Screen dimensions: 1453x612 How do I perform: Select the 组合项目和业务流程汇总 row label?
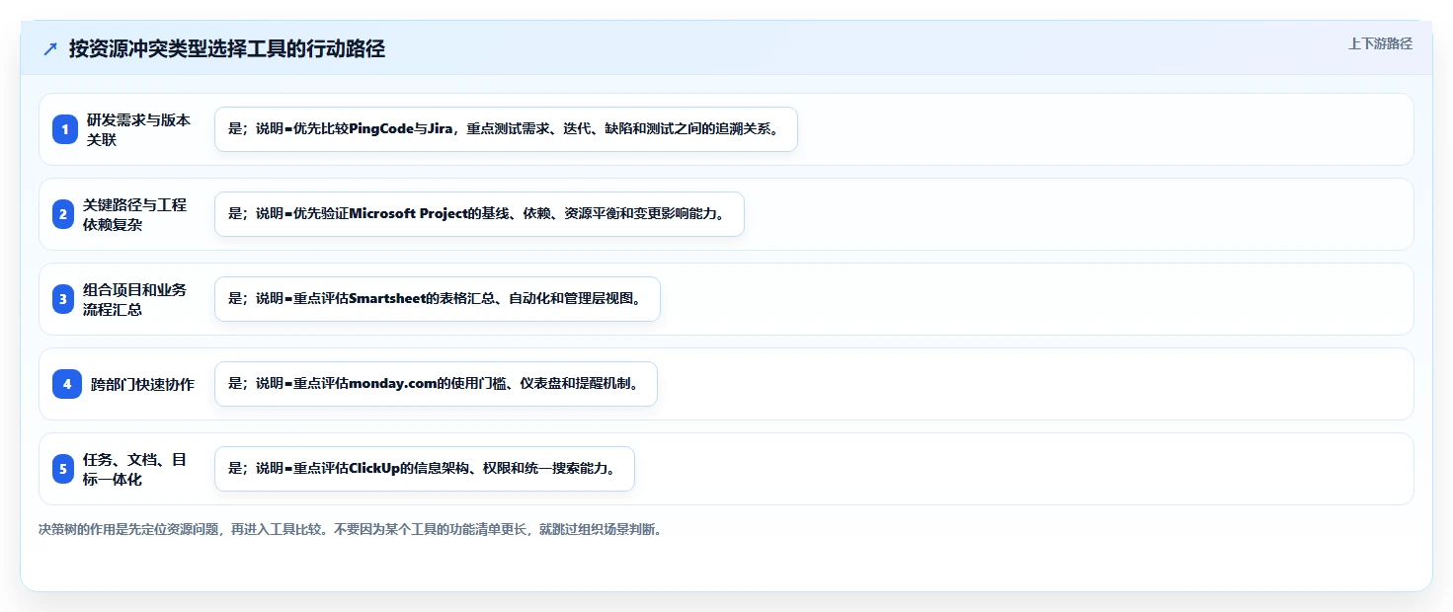pos(134,299)
